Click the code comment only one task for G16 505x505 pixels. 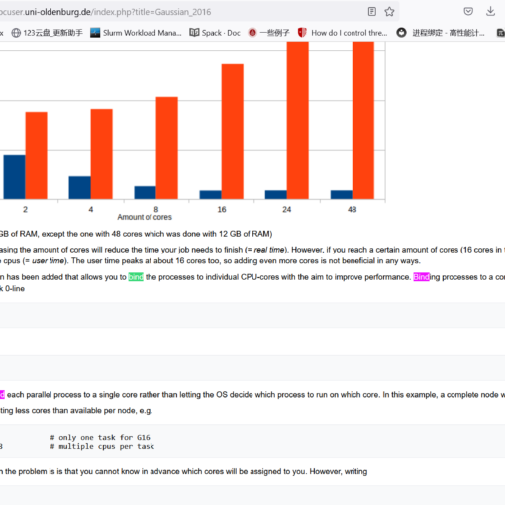[x=100, y=437]
